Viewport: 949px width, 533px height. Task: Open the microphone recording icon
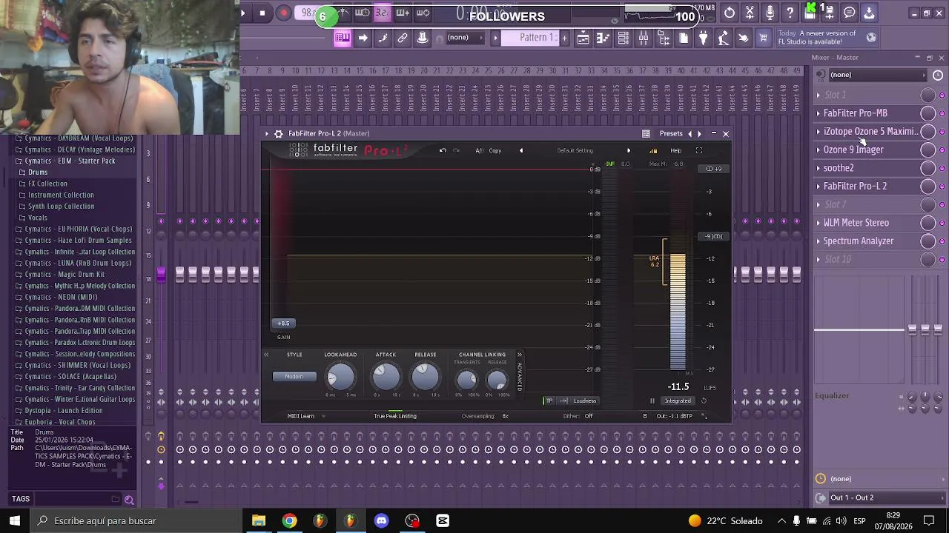coord(770,13)
